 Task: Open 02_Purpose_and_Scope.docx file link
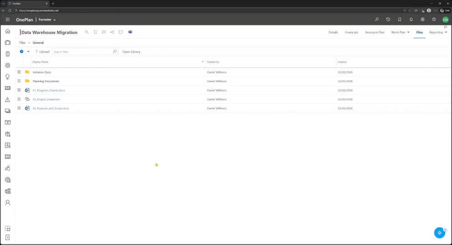click(51, 108)
